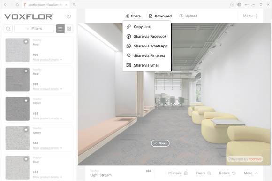Select the dark Crown carpet thumbnail

pyautogui.click(x=17, y=109)
